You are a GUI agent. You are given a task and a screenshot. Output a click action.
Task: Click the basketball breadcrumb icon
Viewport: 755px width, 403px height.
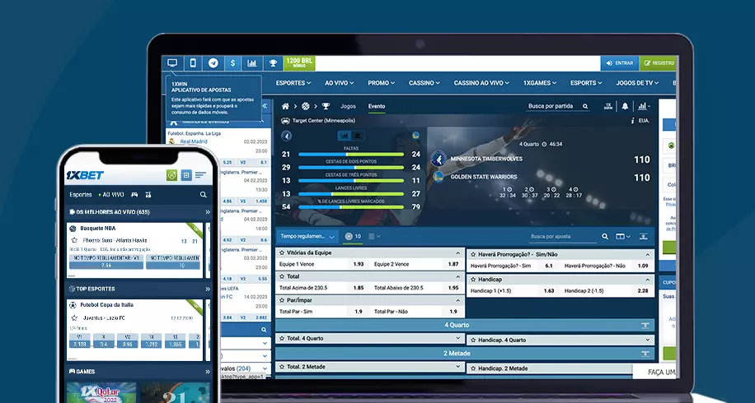tap(306, 106)
